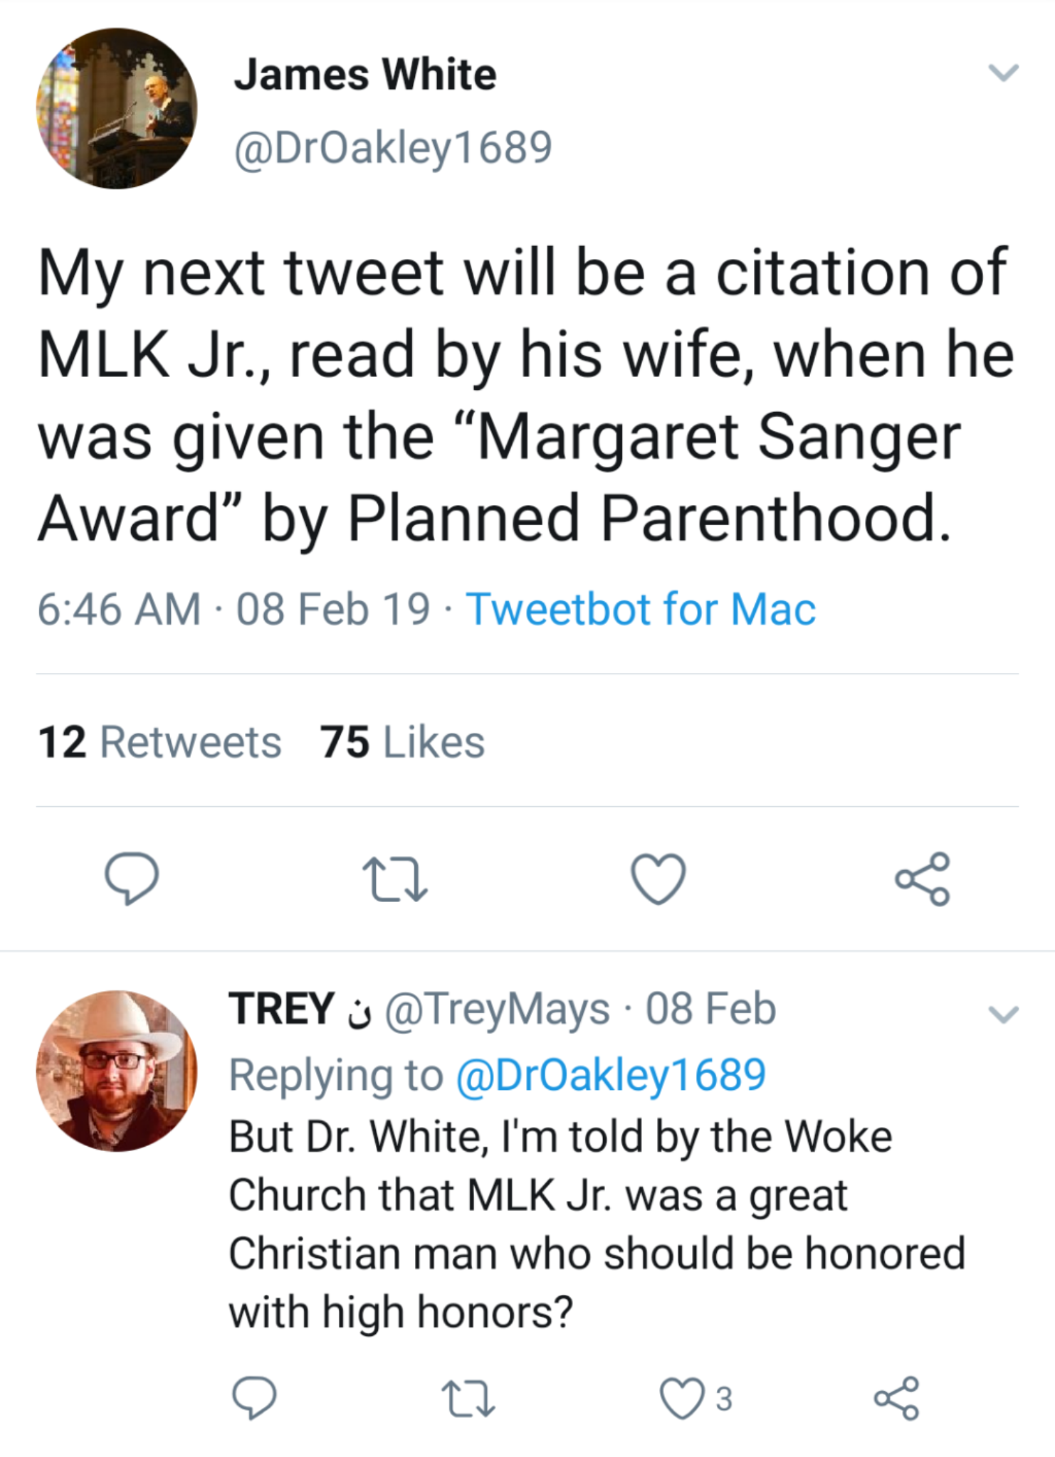This screenshot has height=1457, width=1055.
Task: Like the main tweet by James White
Action: pos(658,879)
